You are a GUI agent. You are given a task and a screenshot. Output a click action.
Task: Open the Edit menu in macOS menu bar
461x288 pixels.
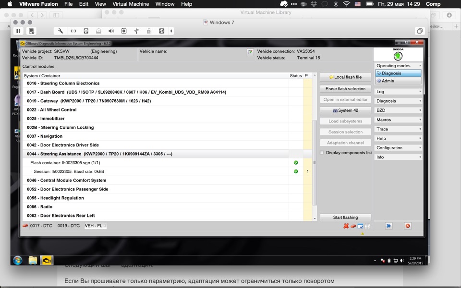pyautogui.click(x=84, y=4)
